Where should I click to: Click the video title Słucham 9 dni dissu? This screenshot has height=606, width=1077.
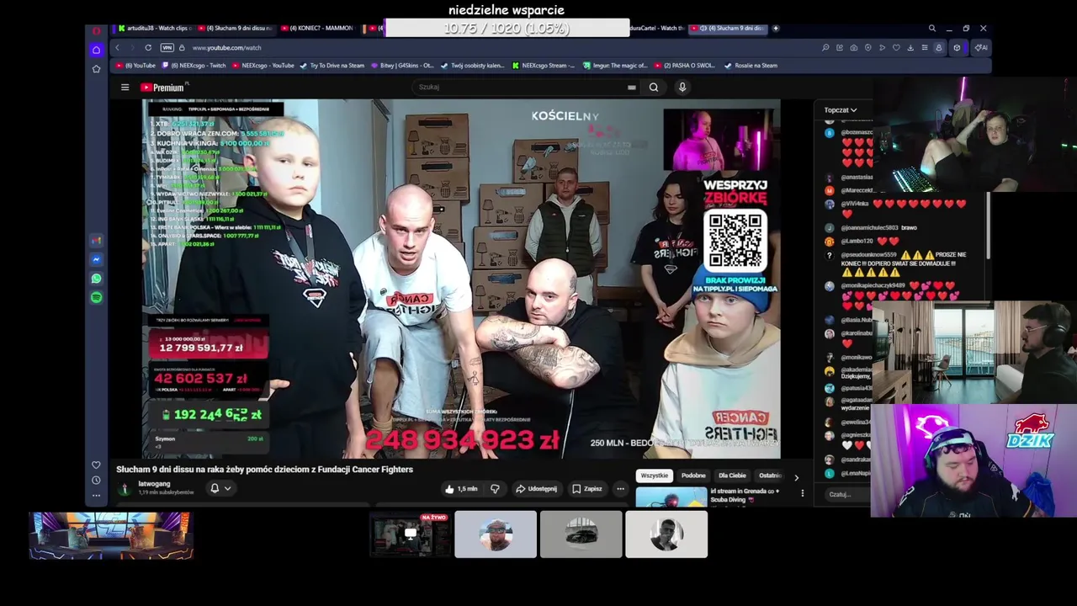click(x=265, y=470)
